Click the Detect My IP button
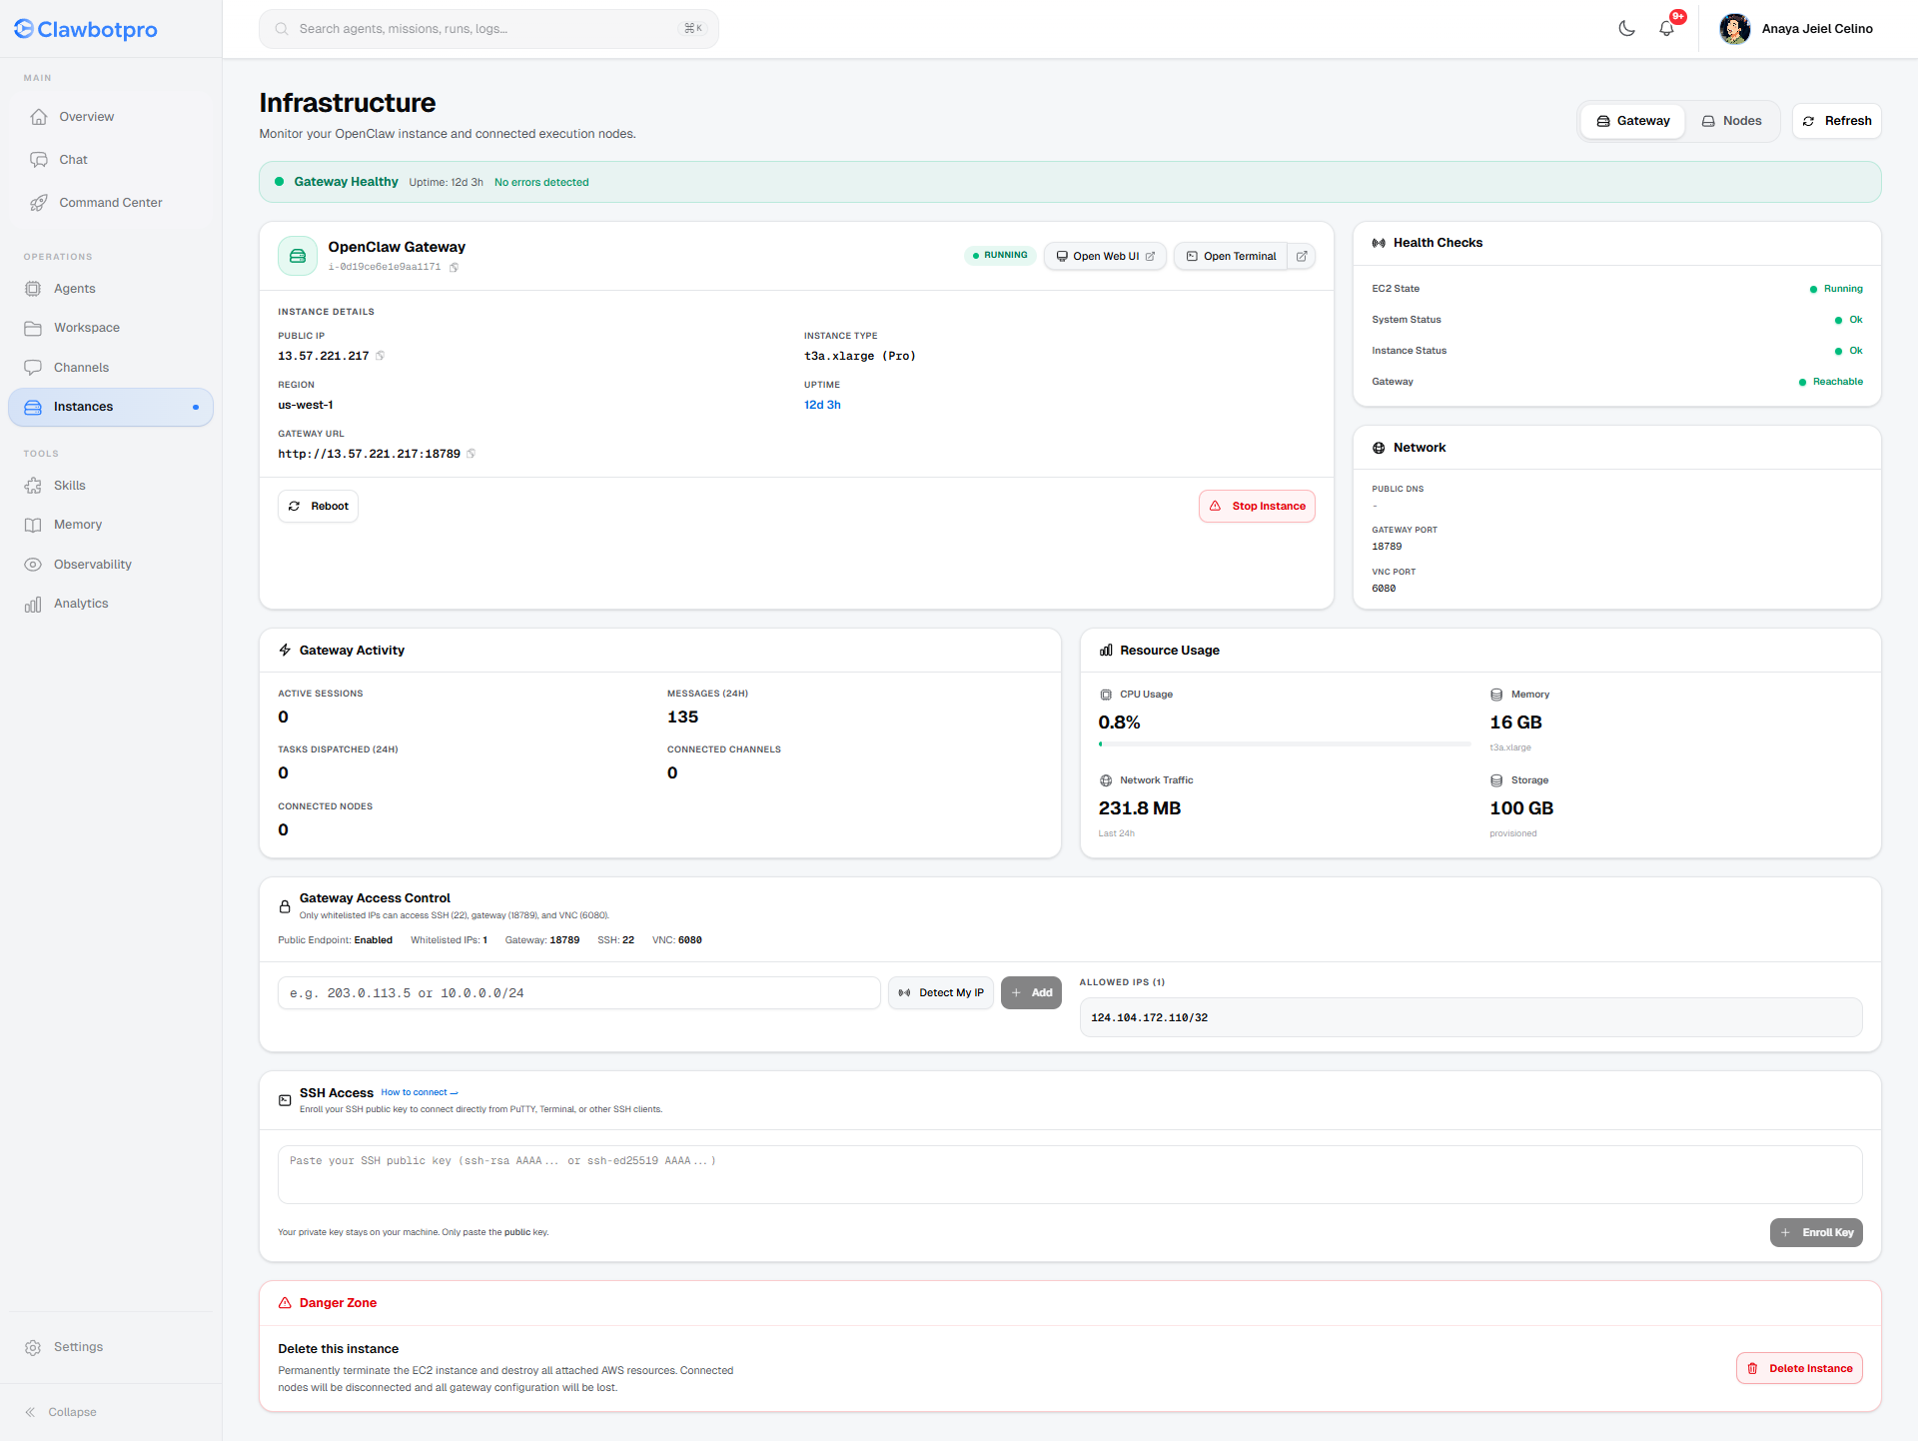Viewport: 1918px width, 1441px height. pos(940,993)
